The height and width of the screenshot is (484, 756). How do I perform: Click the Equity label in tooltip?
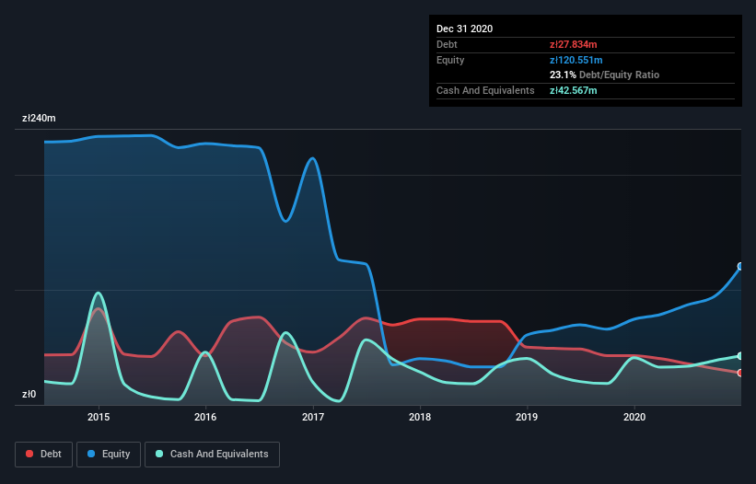[x=450, y=60]
